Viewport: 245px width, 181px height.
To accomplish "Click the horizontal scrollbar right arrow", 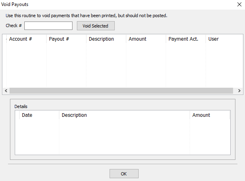I will click(x=239, y=90).
